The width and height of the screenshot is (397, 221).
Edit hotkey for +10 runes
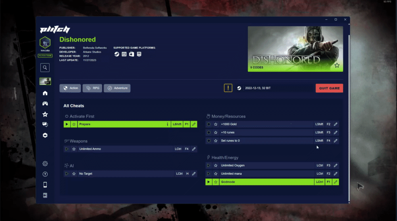pos(335,132)
